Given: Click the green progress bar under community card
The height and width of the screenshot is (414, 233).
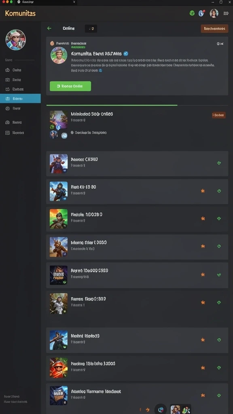Looking at the screenshot, I should (x=112, y=105).
